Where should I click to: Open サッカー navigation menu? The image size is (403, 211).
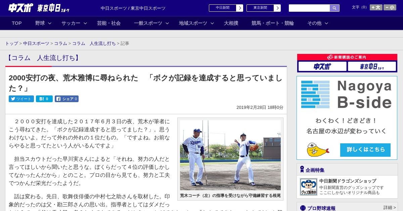pos(71,23)
